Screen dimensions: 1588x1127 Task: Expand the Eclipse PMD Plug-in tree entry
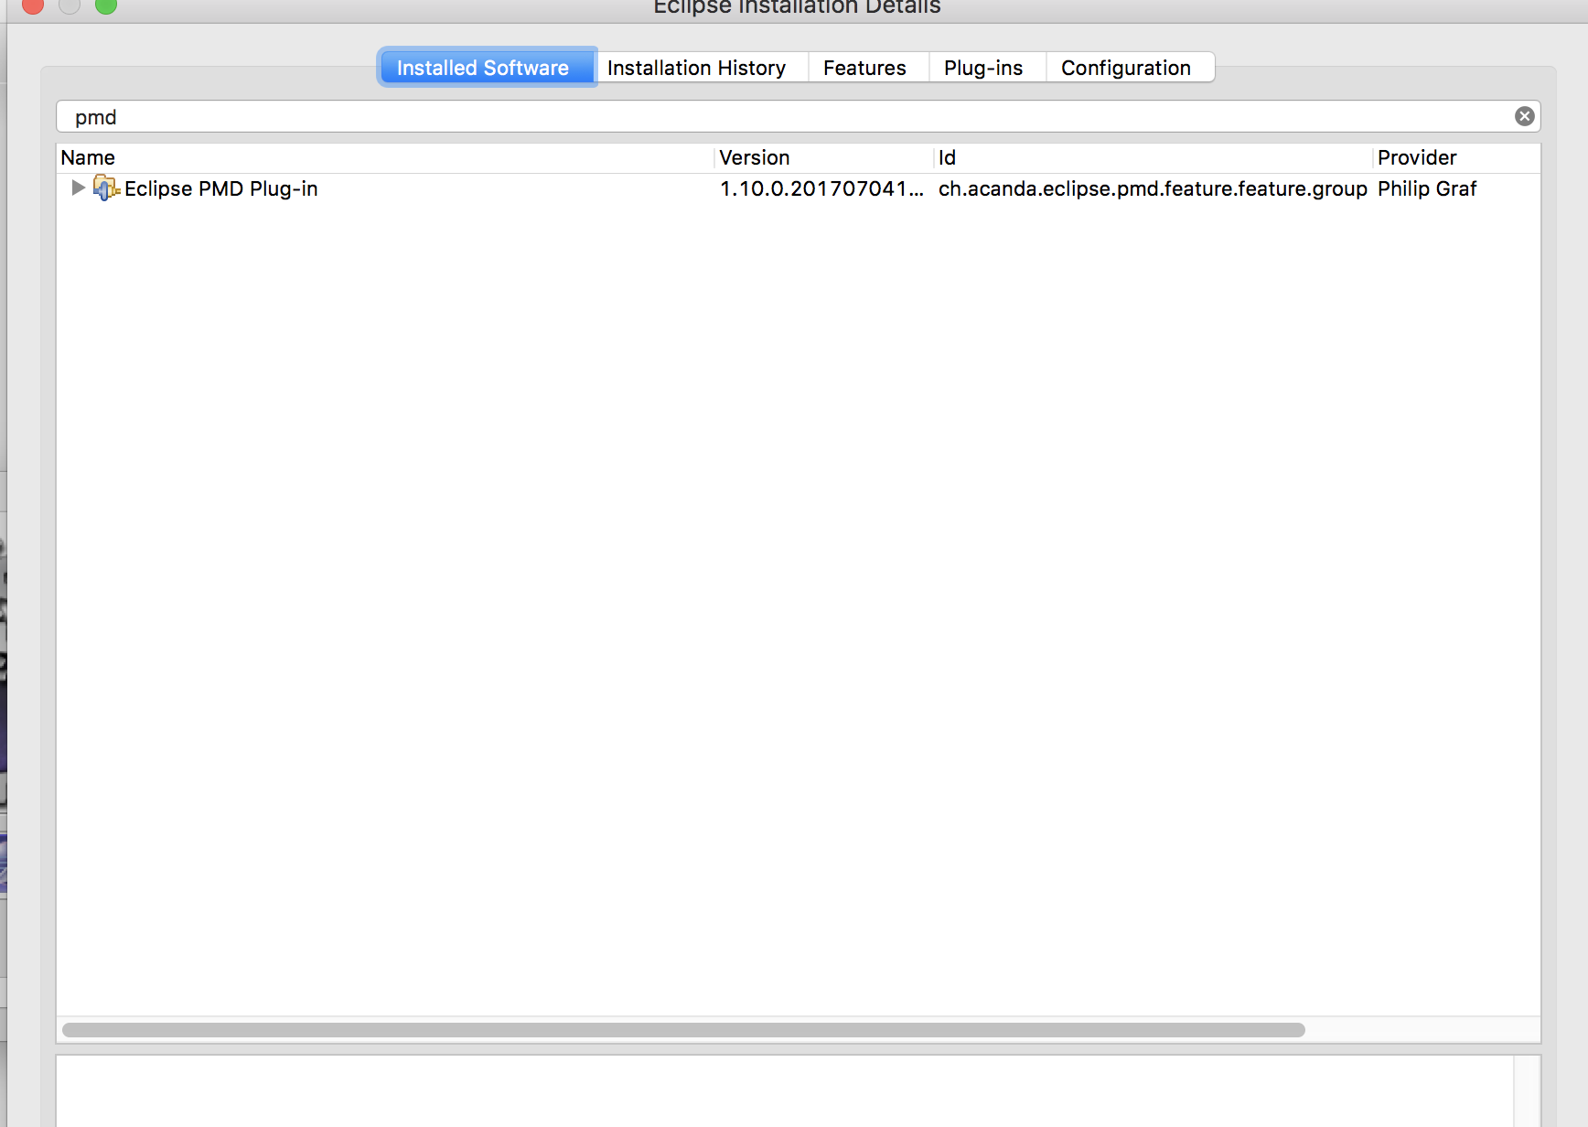(x=78, y=188)
